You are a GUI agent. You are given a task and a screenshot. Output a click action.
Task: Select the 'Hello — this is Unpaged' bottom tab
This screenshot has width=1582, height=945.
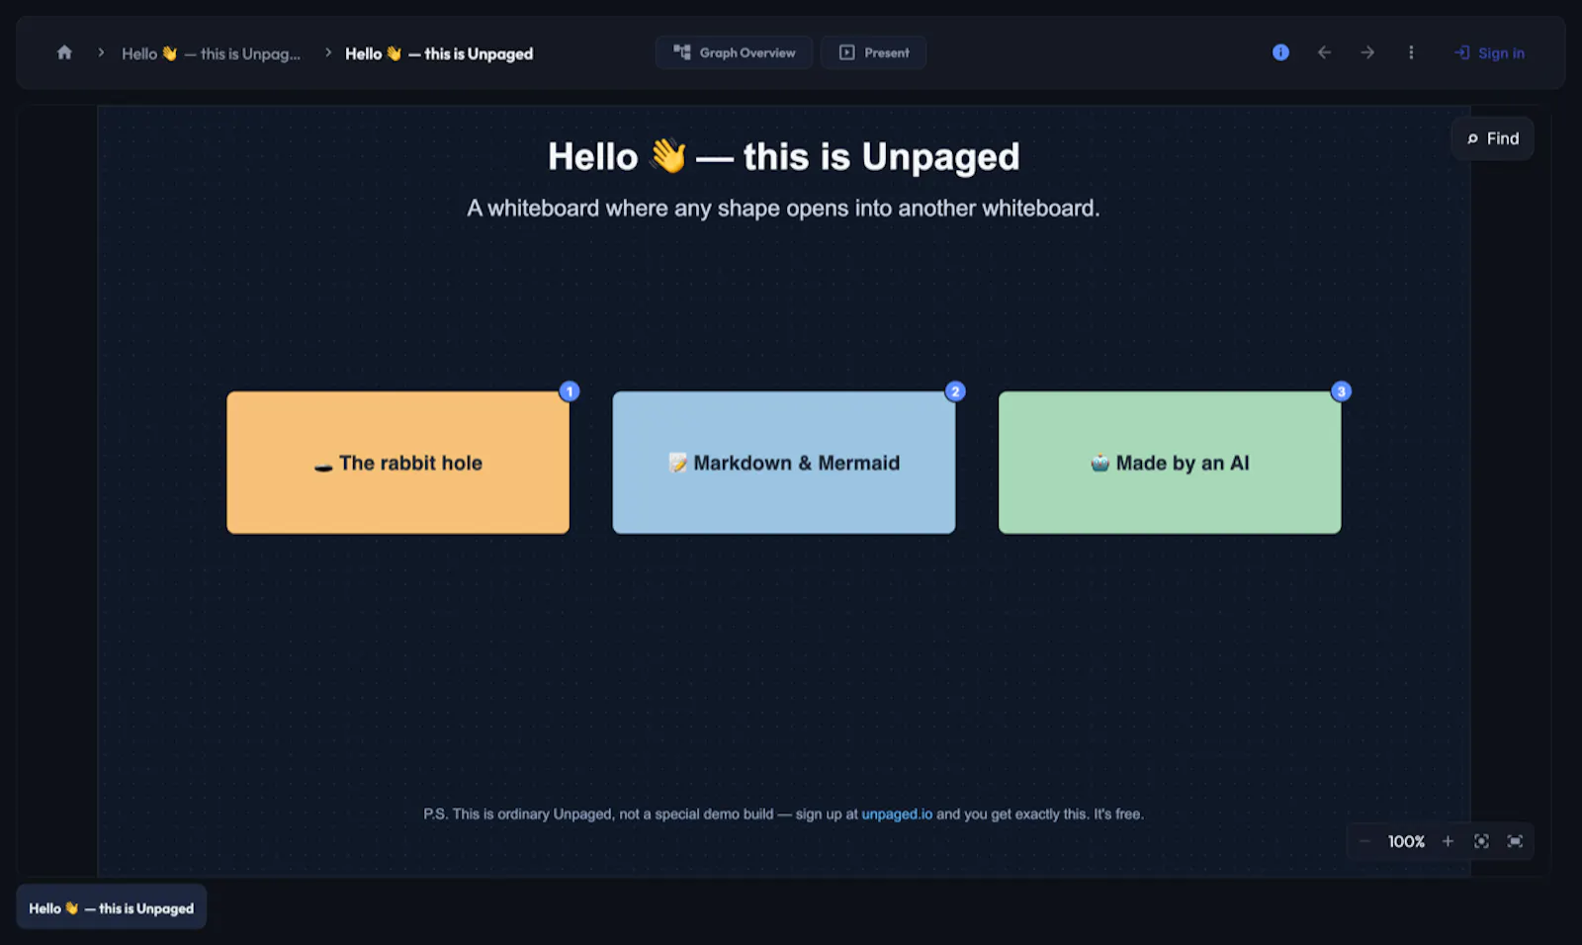(112, 907)
